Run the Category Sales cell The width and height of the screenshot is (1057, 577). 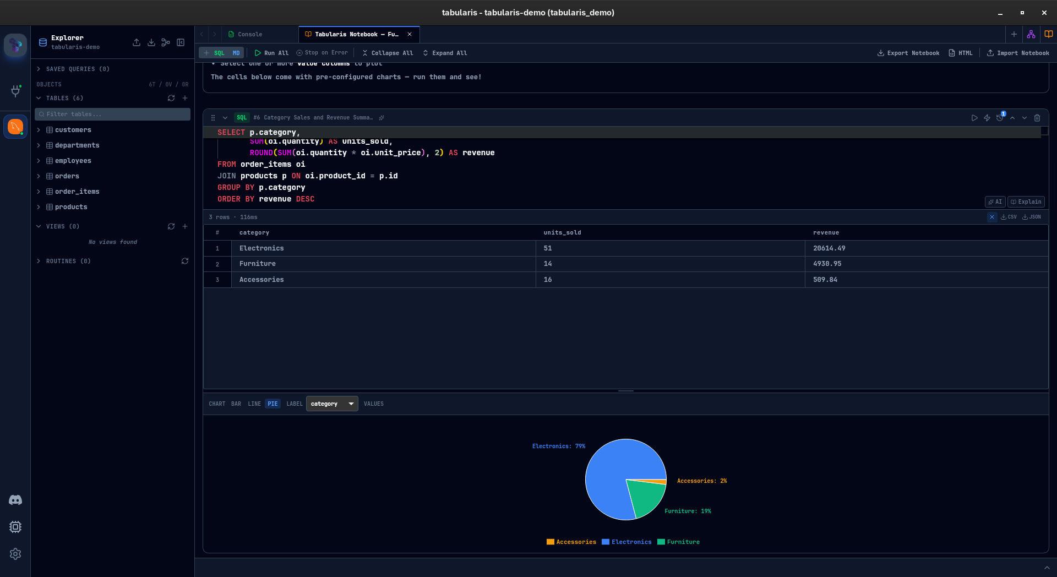pos(974,117)
